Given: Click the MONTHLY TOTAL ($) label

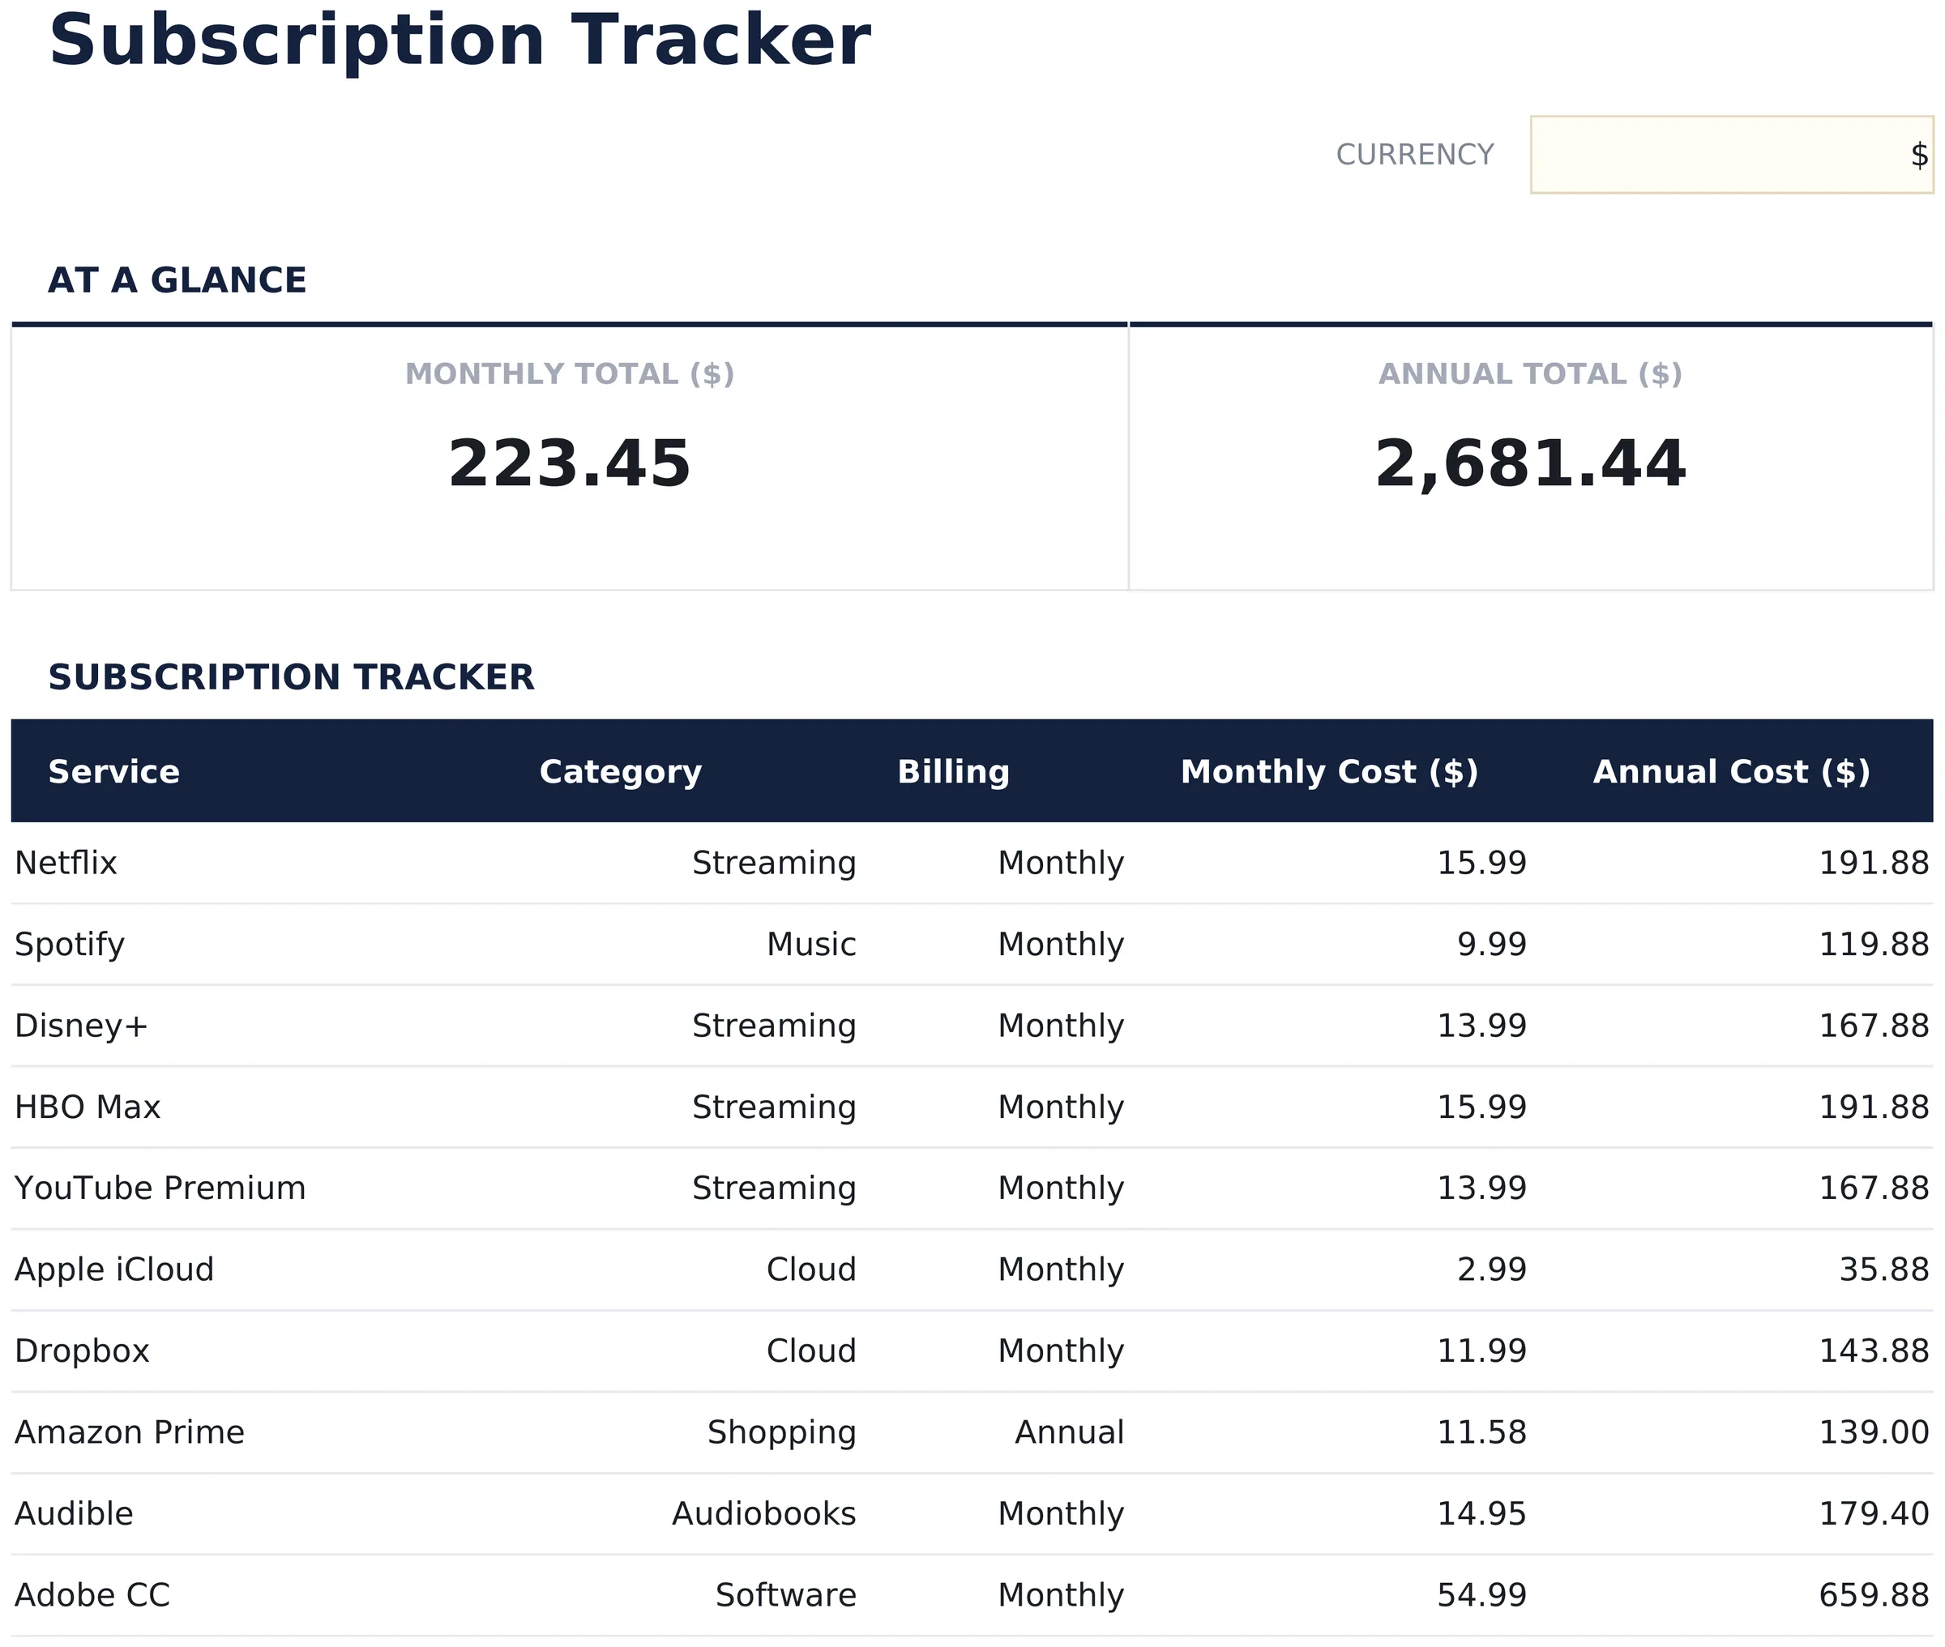Looking at the screenshot, I should [570, 374].
